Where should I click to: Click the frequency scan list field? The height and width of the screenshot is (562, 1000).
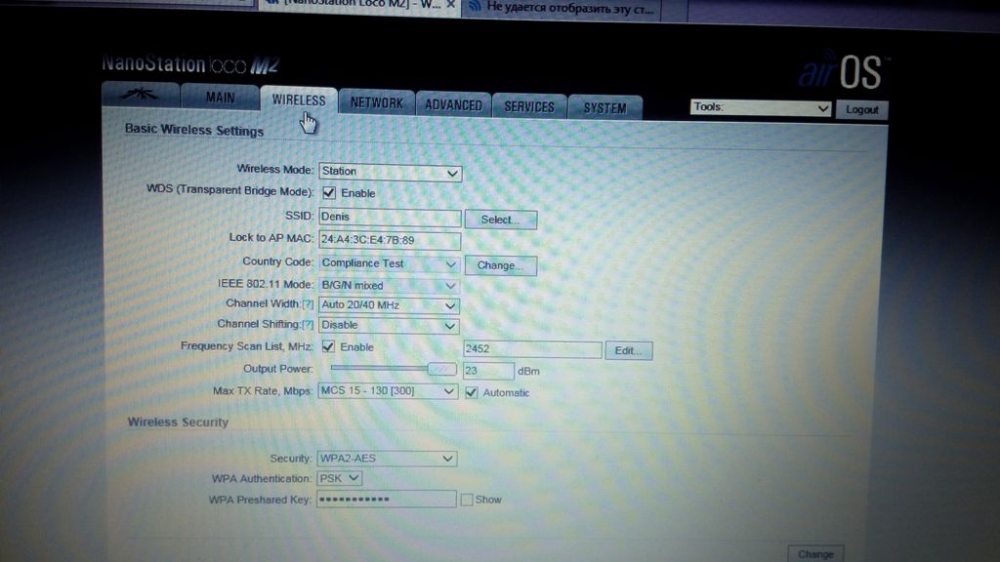tap(532, 349)
